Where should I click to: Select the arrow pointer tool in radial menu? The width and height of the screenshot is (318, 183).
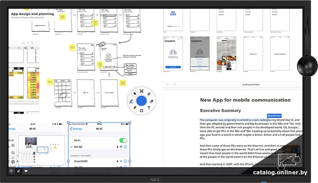click(x=134, y=94)
